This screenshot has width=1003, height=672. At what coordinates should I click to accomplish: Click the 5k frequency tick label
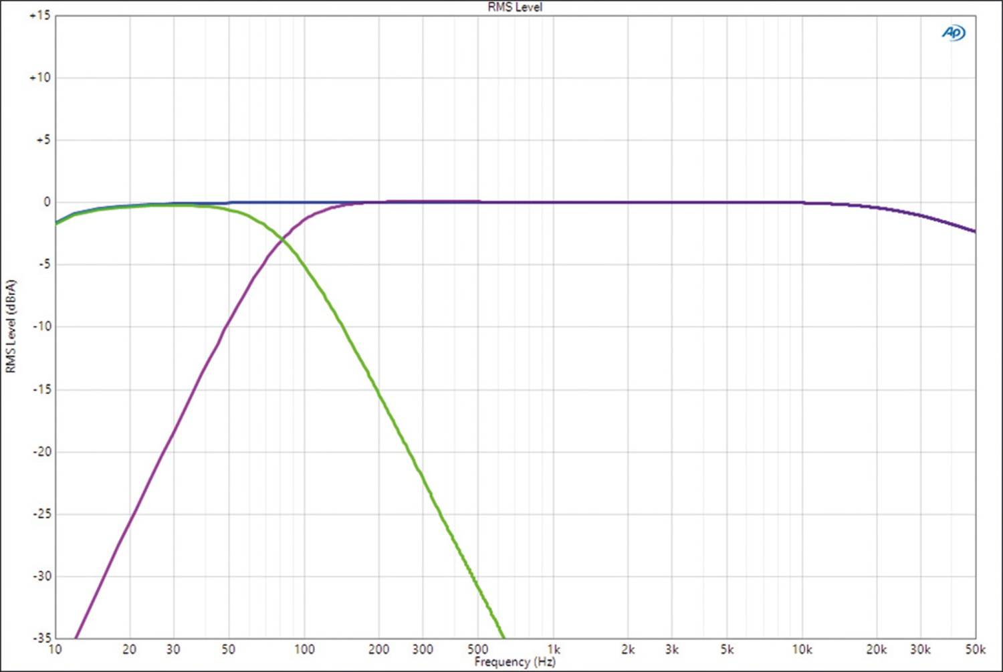pyautogui.click(x=727, y=649)
